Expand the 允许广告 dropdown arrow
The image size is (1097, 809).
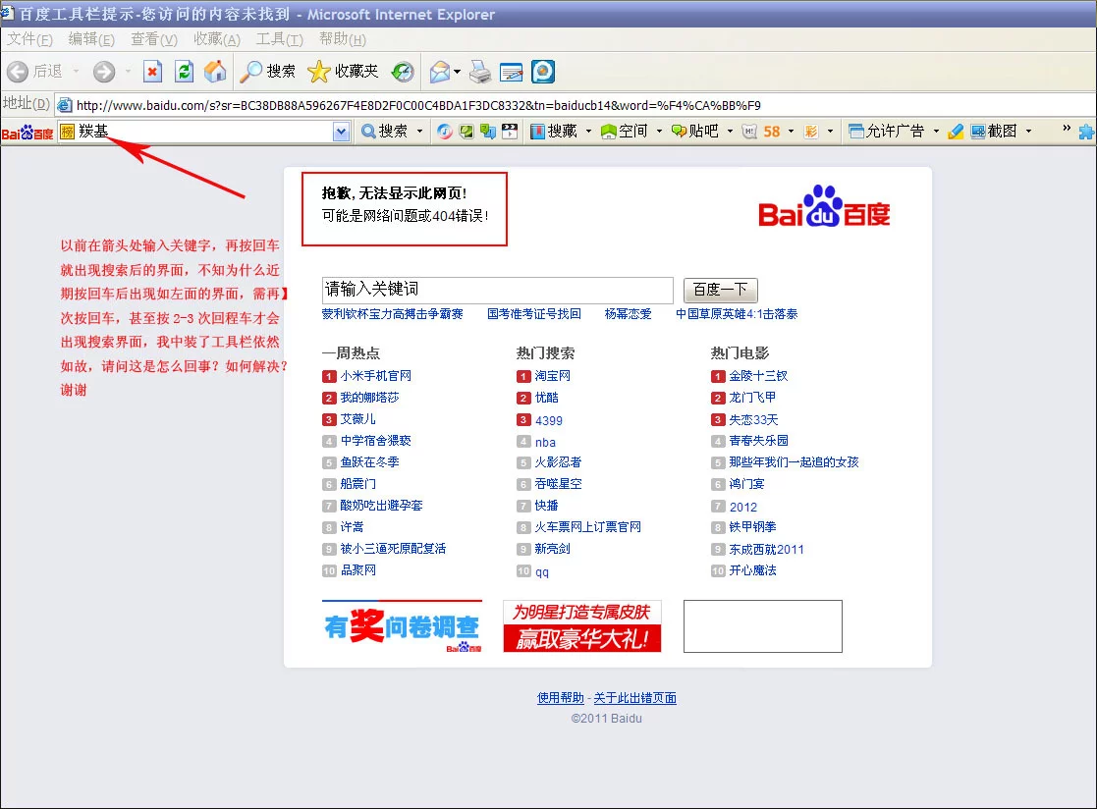pyautogui.click(x=935, y=131)
